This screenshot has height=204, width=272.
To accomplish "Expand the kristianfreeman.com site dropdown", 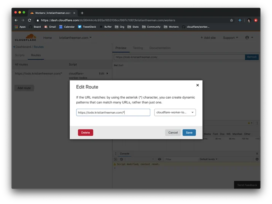I will (75, 38).
